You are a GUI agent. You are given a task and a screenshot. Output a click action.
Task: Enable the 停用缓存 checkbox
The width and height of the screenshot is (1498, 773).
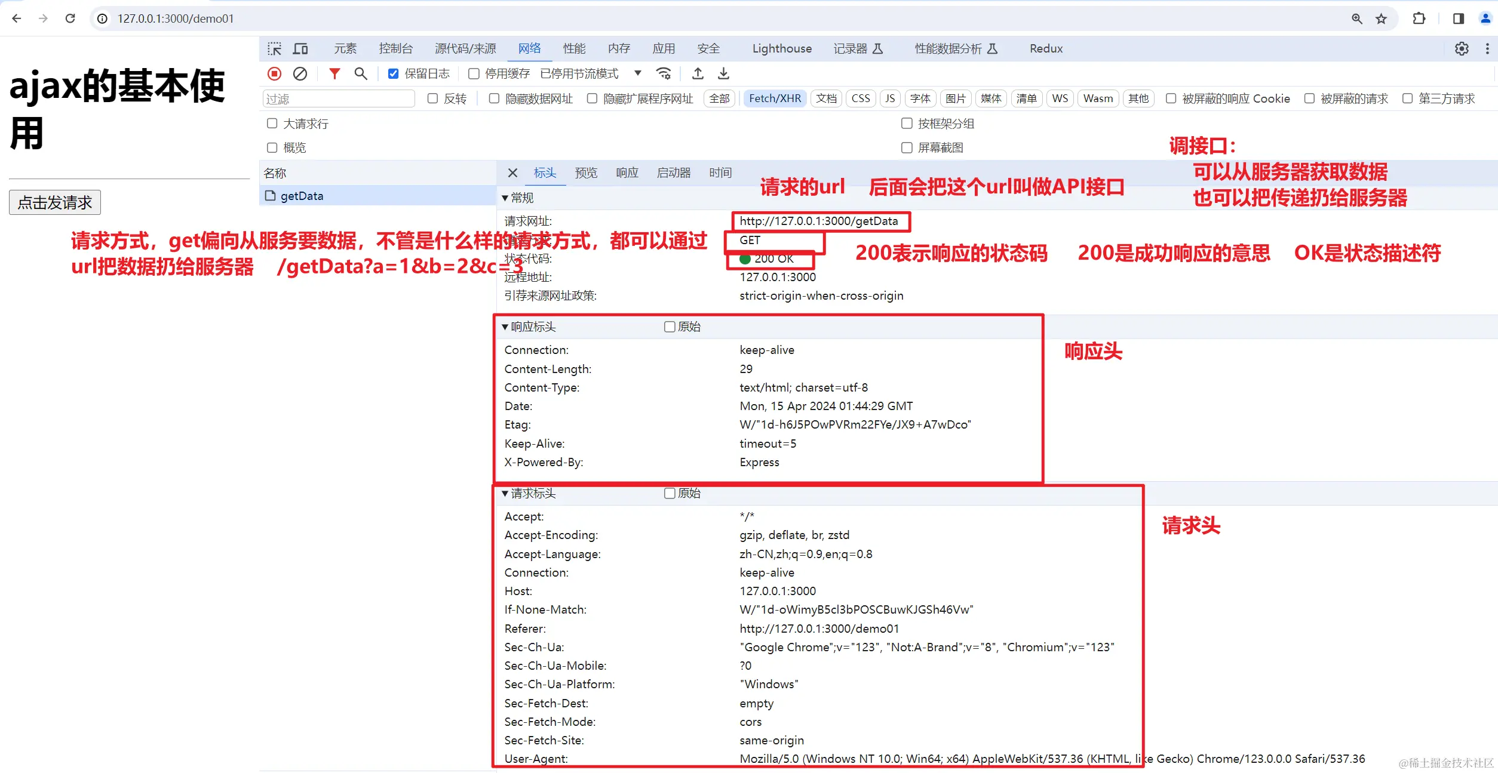click(474, 73)
